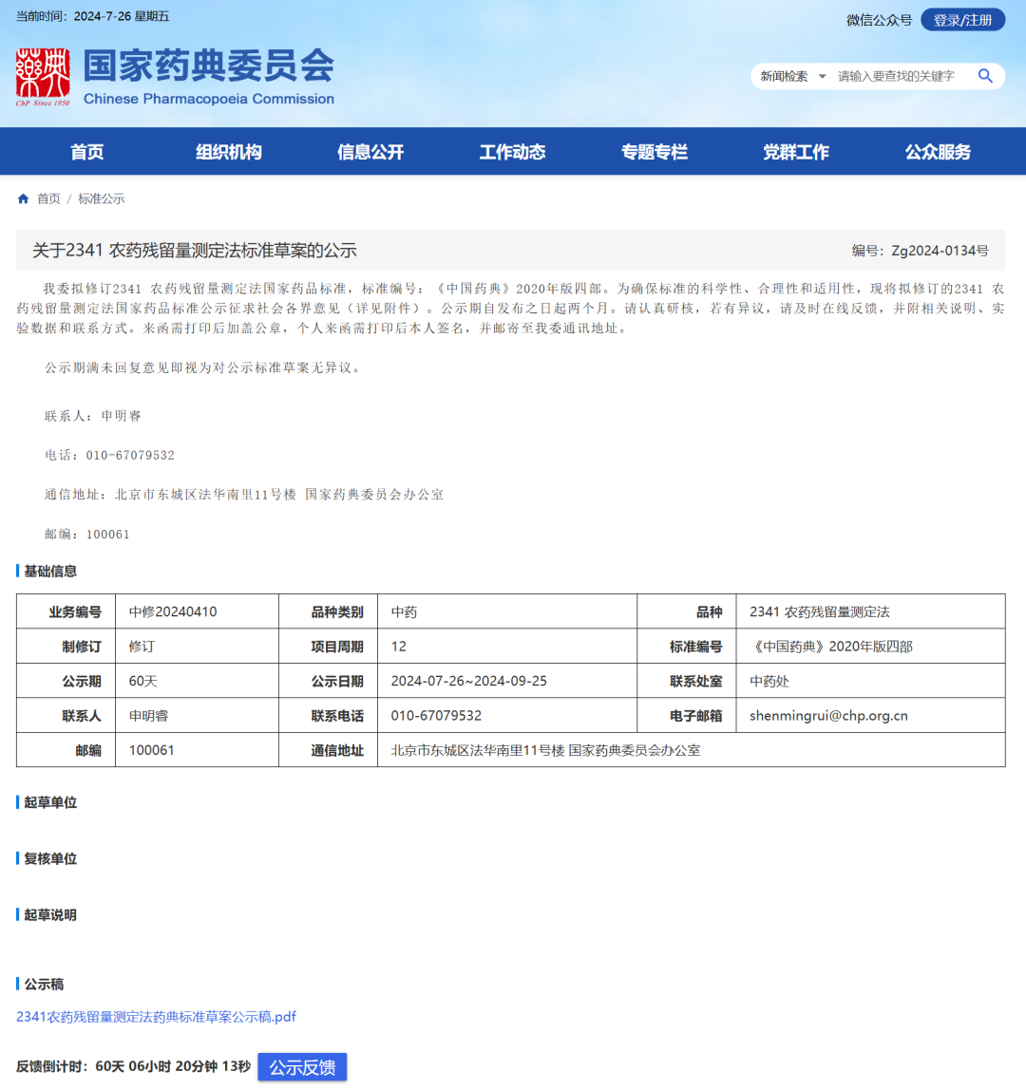Open the 2341 pesticide residue PDF draft
The image size is (1026, 1090).
[158, 1016]
